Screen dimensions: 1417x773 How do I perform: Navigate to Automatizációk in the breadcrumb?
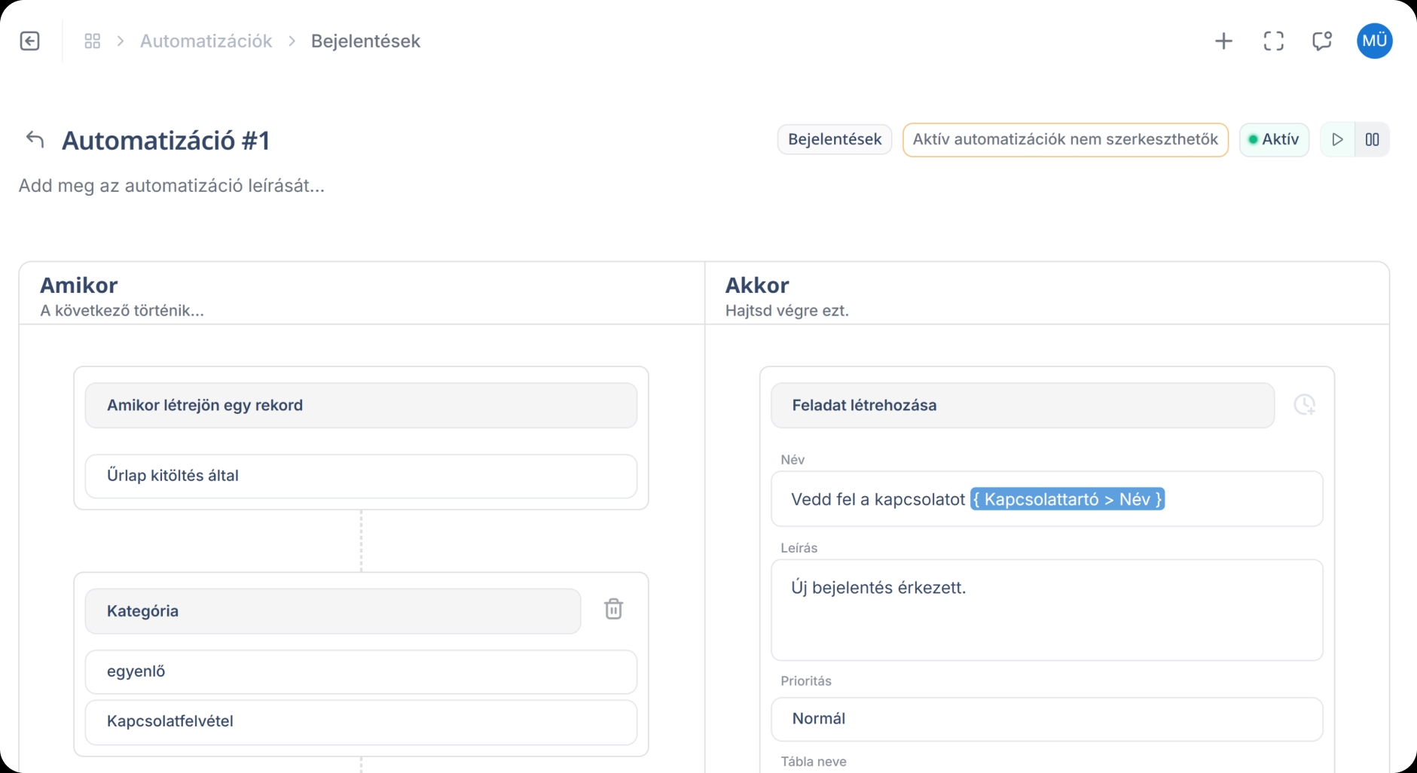tap(206, 41)
